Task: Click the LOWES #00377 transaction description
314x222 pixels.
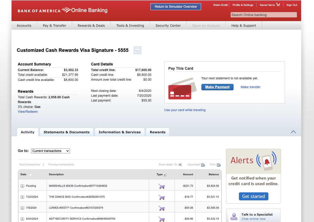Action: coord(76,208)
